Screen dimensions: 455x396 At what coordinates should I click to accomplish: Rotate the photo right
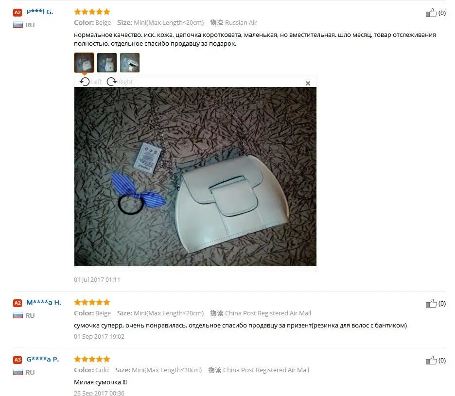(x=120, y=82)
